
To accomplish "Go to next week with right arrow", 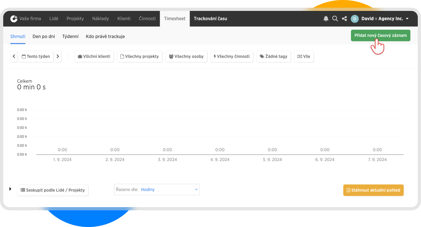I will [58, 56].
